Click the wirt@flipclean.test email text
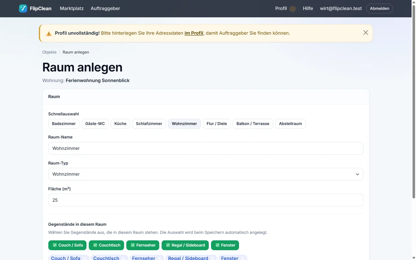This screenshot has width=416, height=260. 341,9
